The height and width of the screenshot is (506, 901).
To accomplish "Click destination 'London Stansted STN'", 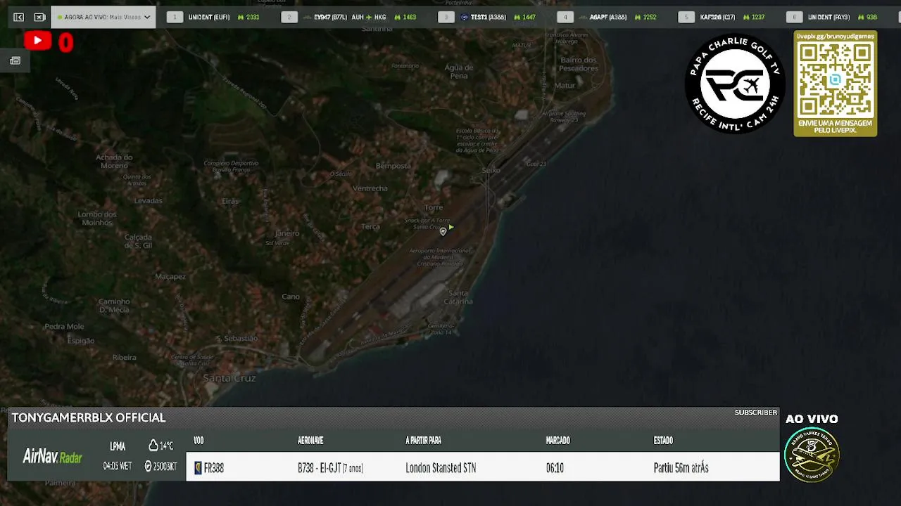I will [441, 468].
